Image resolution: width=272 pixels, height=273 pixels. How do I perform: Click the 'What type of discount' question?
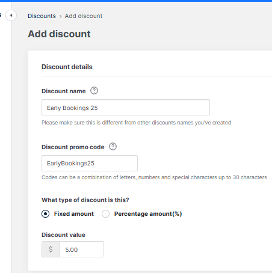[x=85, y=200]
